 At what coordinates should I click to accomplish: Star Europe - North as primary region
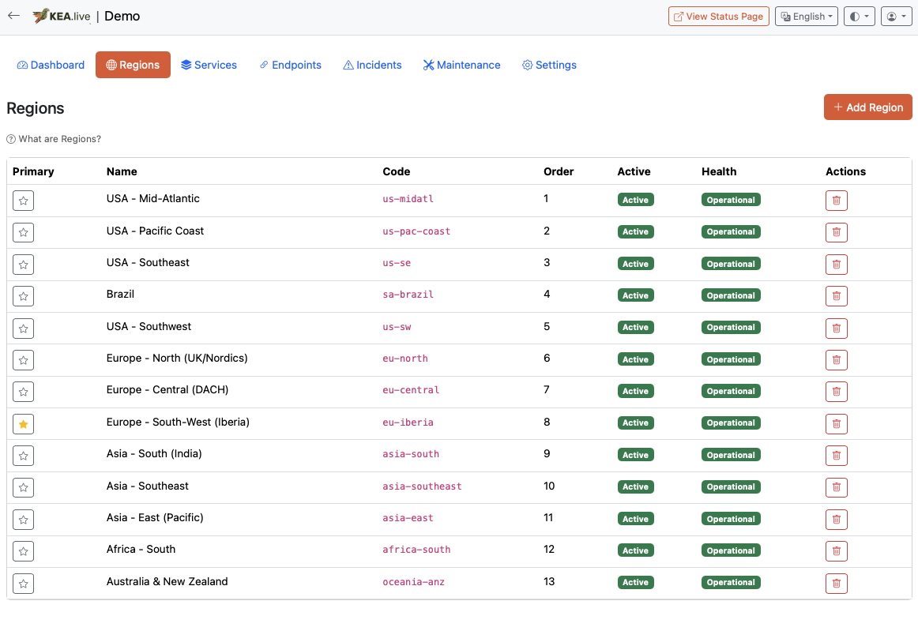coord(24,360)
